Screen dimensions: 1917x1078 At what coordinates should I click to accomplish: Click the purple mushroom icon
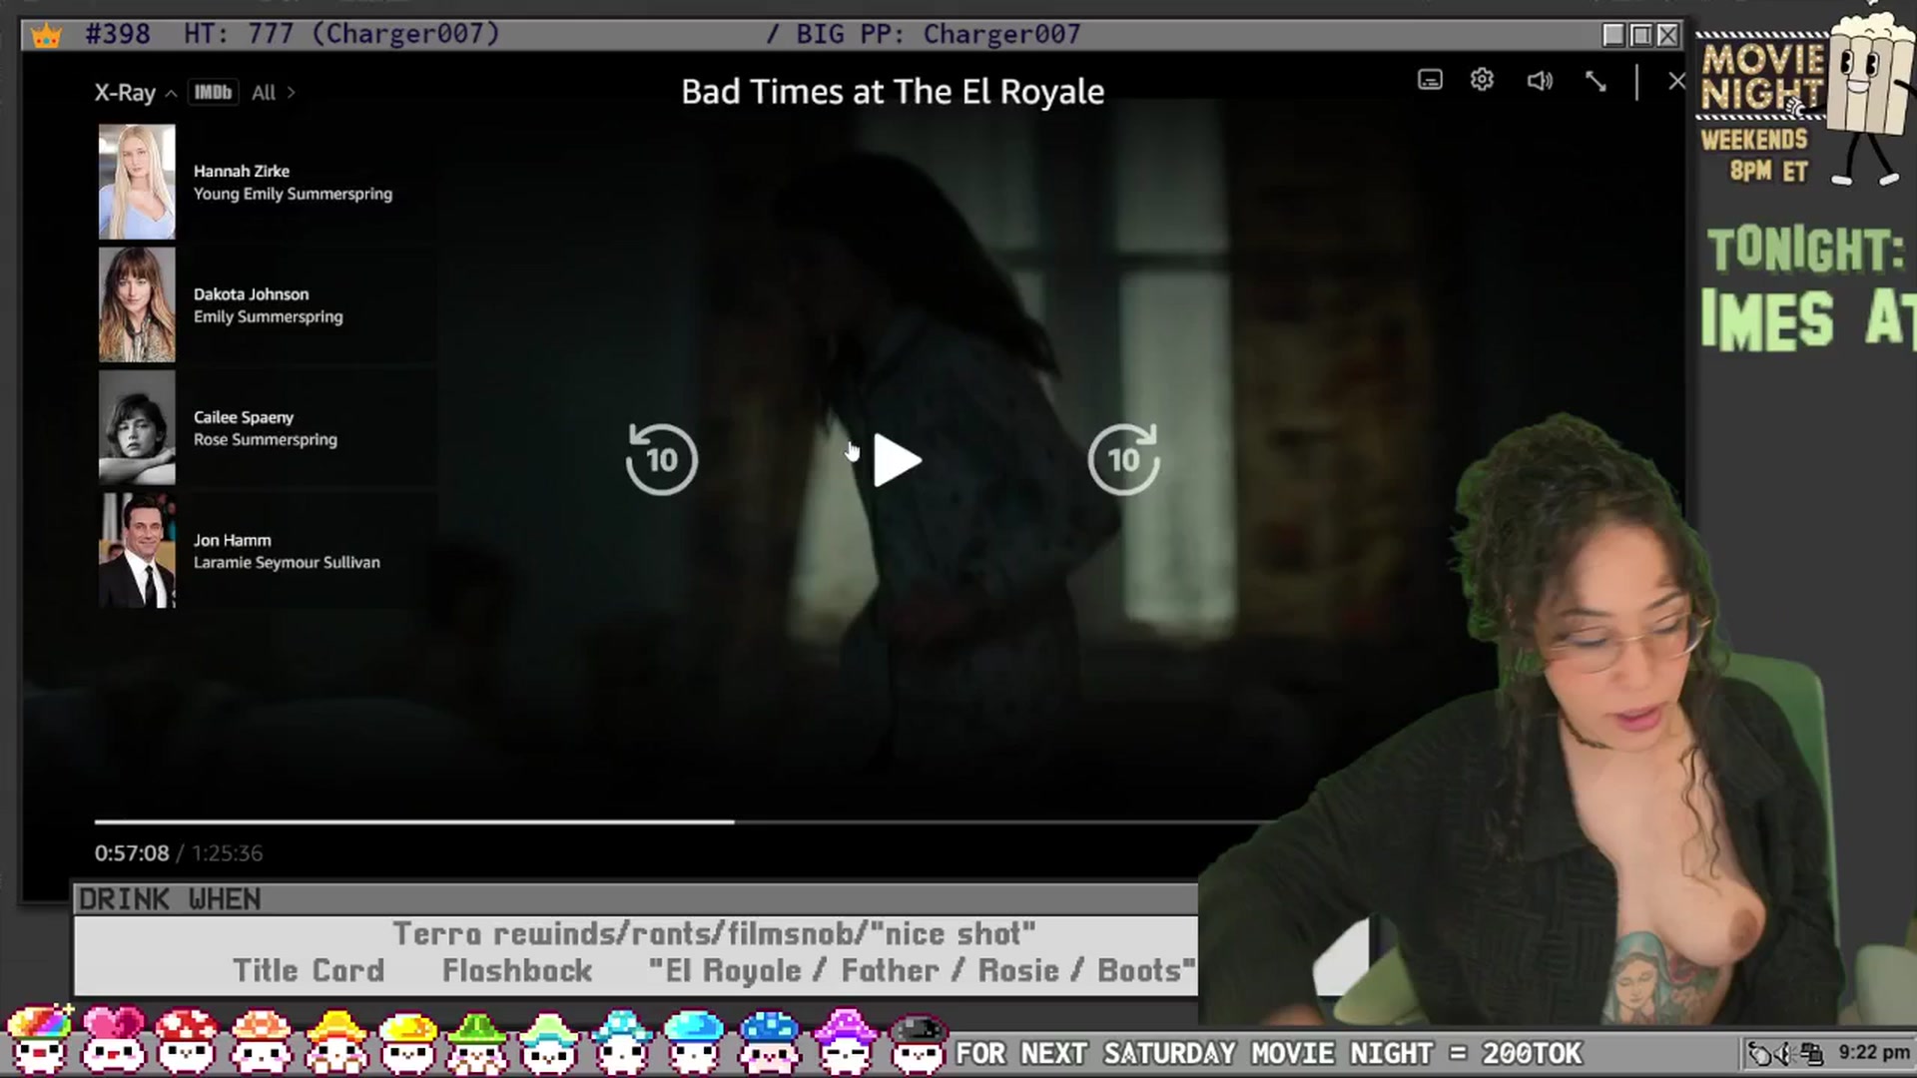coord(845,1040)
